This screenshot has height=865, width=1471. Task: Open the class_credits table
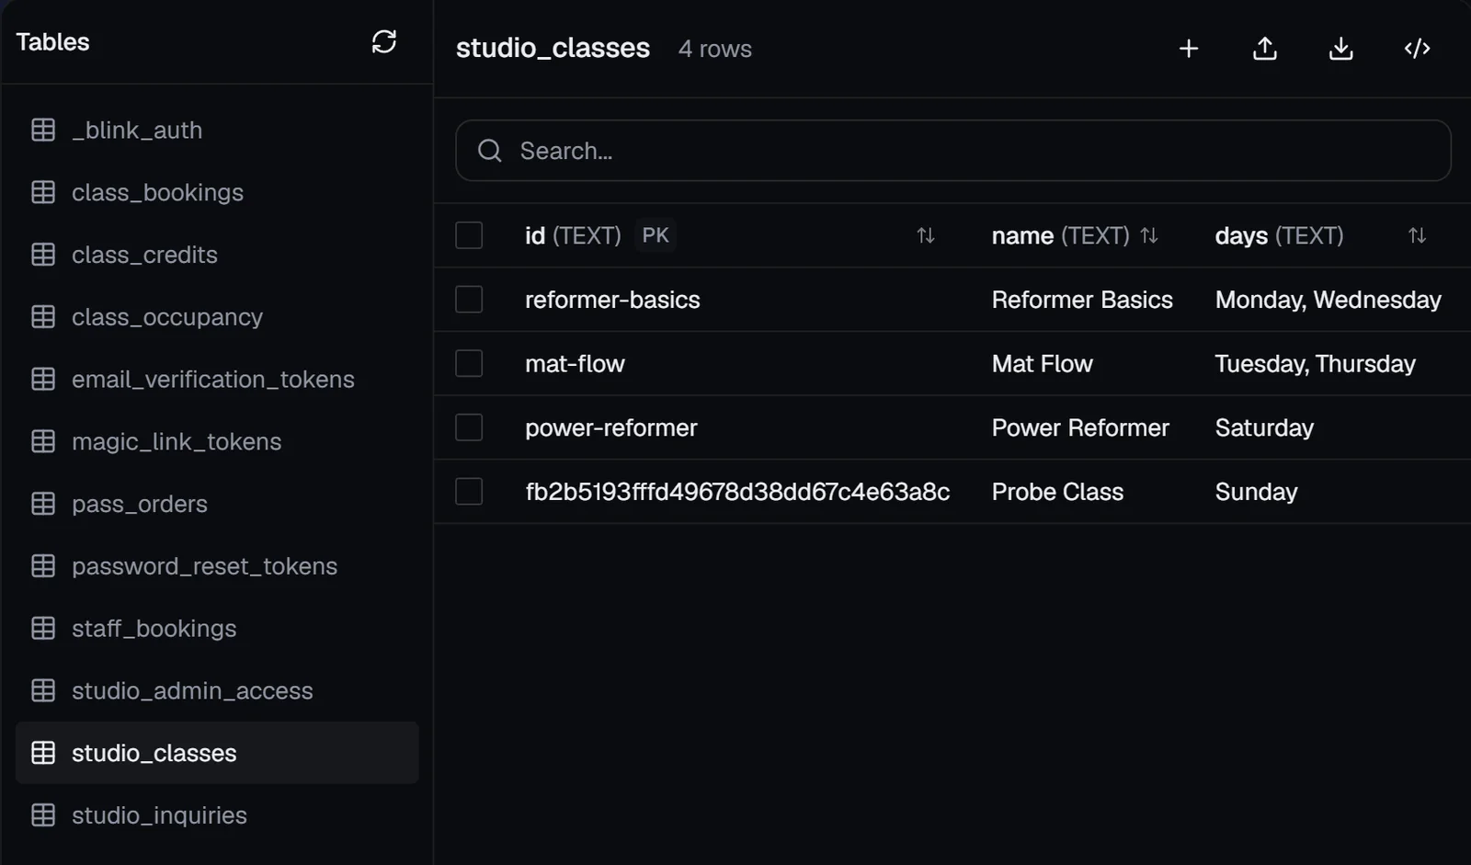tap(217, 255)
